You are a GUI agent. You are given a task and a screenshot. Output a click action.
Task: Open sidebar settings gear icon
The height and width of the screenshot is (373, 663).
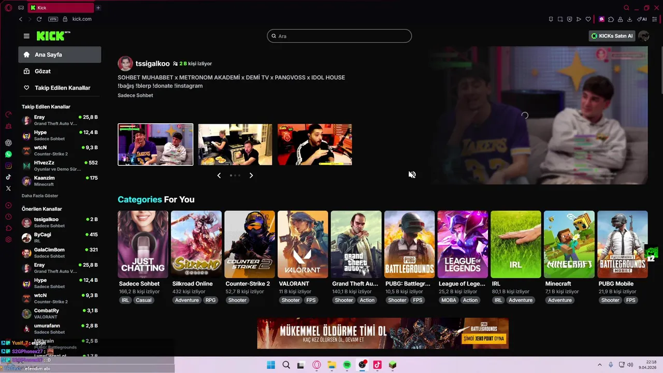pos(8,239)
